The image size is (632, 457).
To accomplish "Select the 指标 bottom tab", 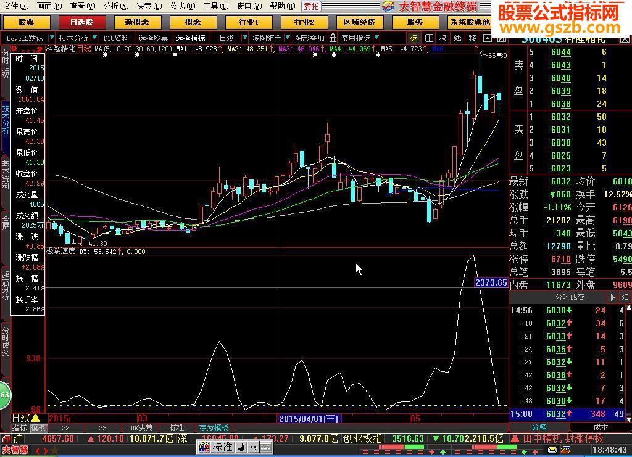I will coord(19,427).
